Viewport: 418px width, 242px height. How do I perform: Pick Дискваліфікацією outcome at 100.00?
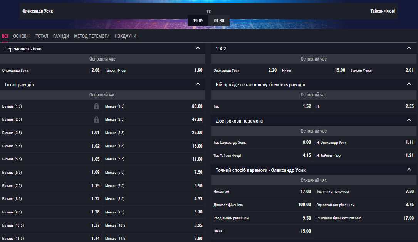(262, 205)
